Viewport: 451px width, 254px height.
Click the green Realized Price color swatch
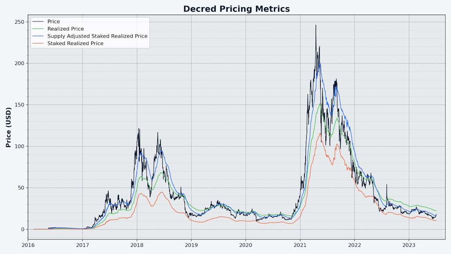(39, 29)
